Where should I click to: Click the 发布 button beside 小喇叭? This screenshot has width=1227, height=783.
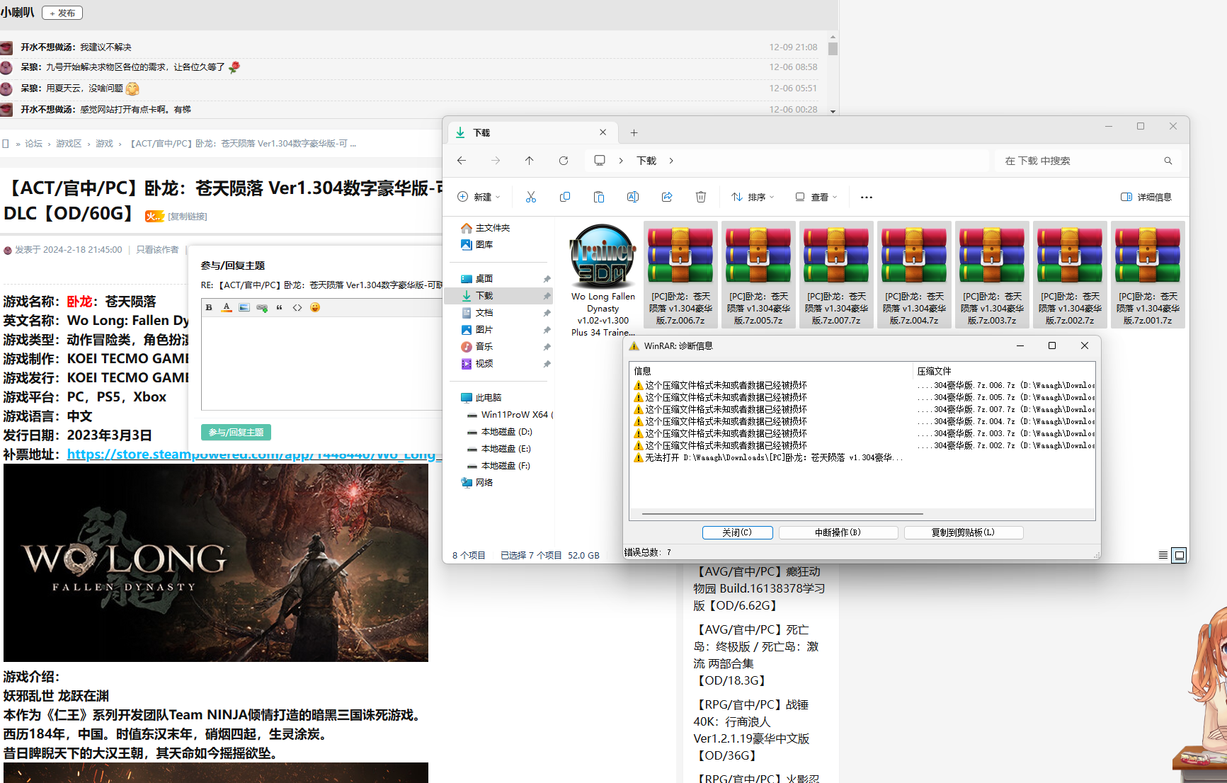(62, 13)
